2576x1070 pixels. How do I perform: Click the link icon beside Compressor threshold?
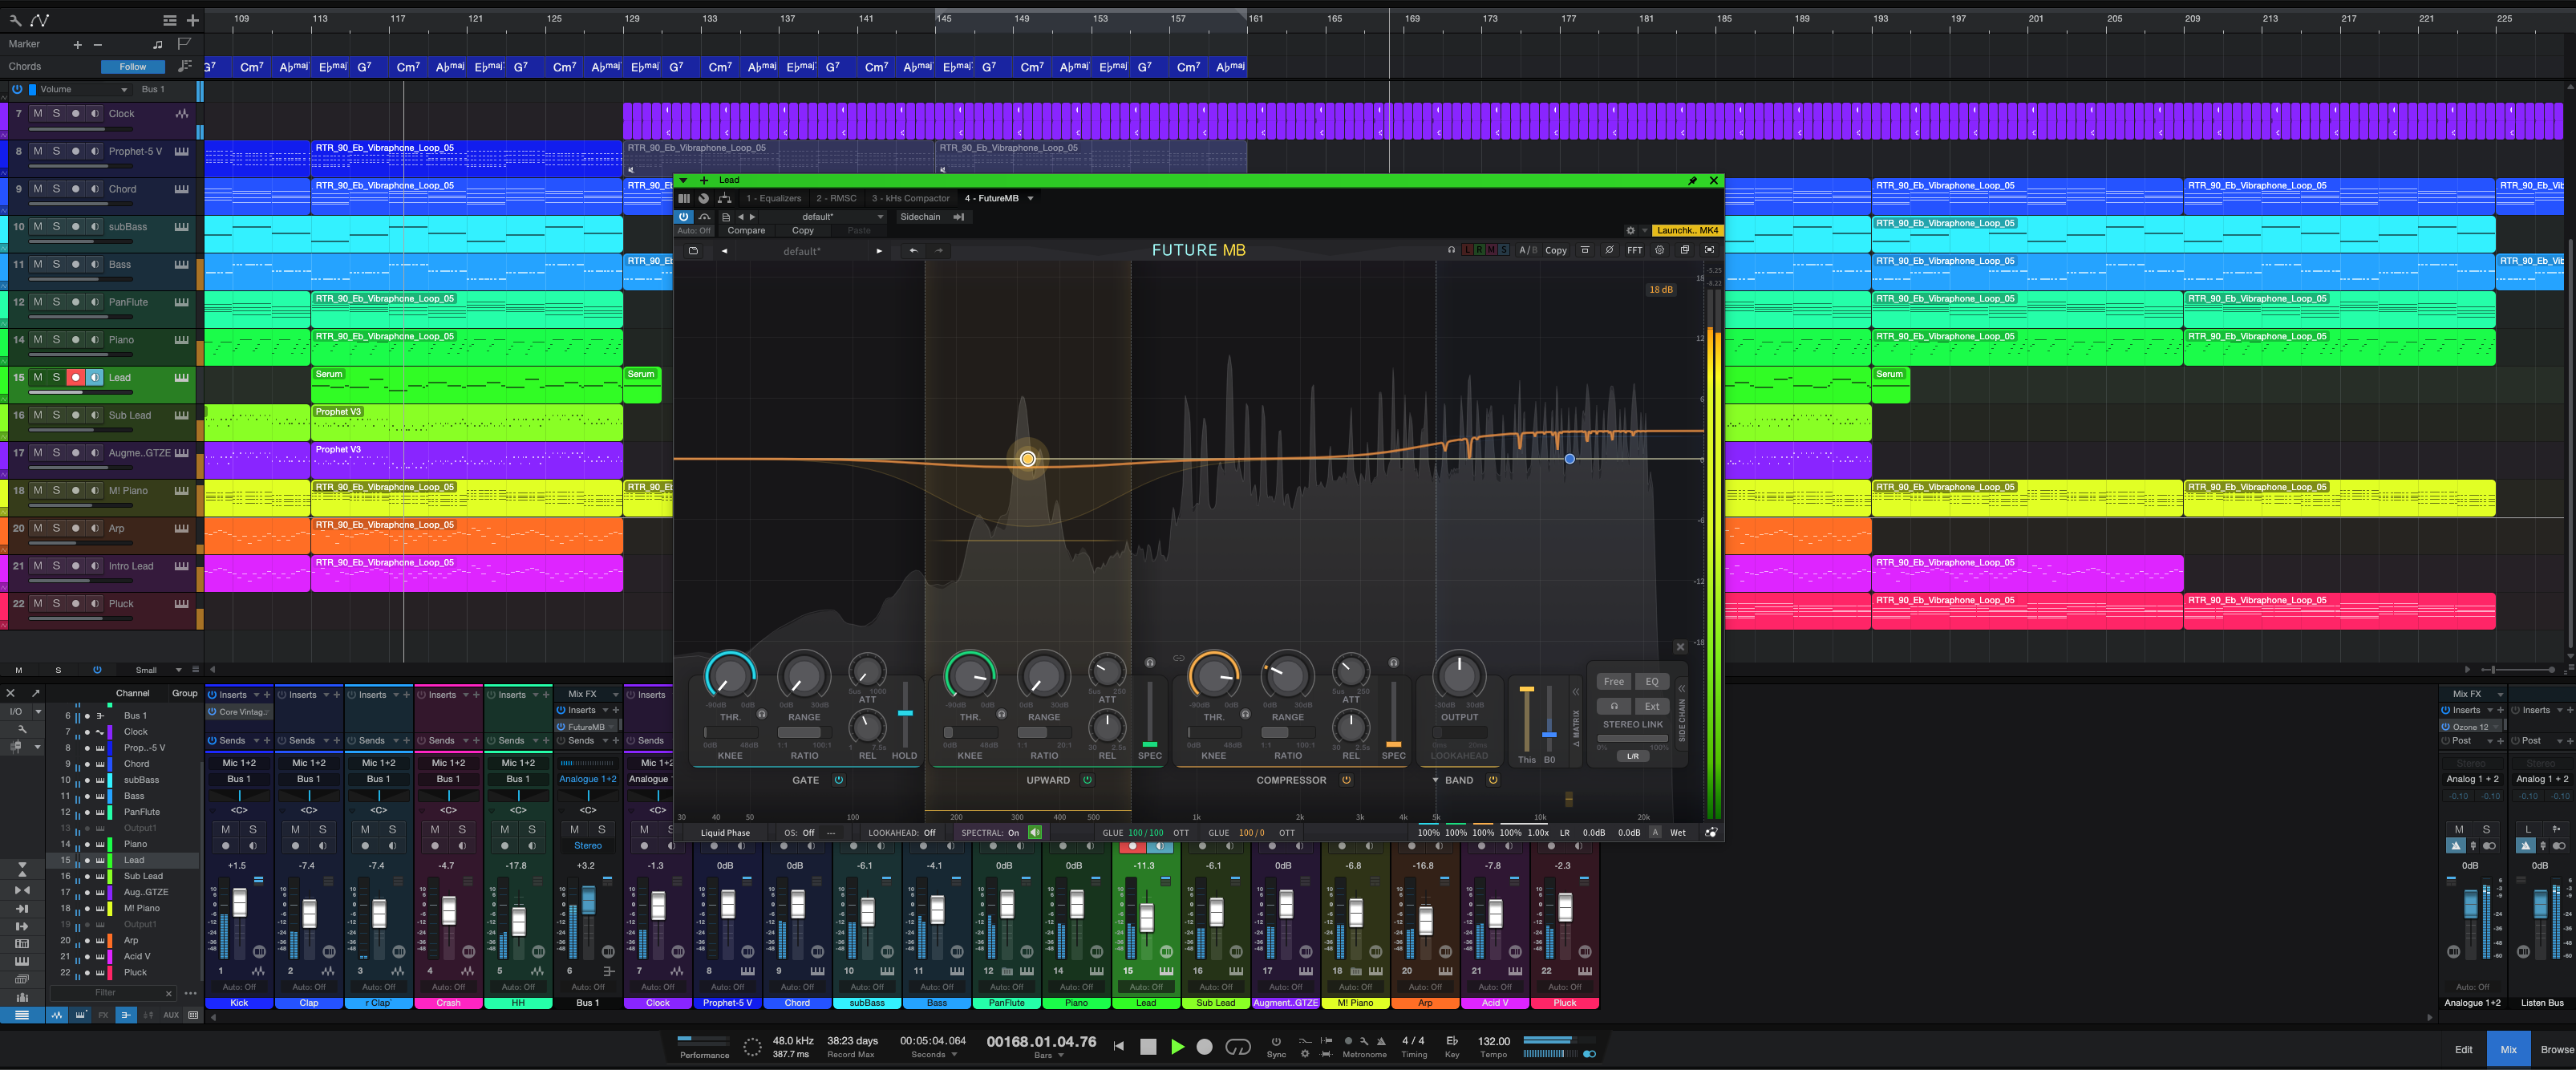point(1179,658)
